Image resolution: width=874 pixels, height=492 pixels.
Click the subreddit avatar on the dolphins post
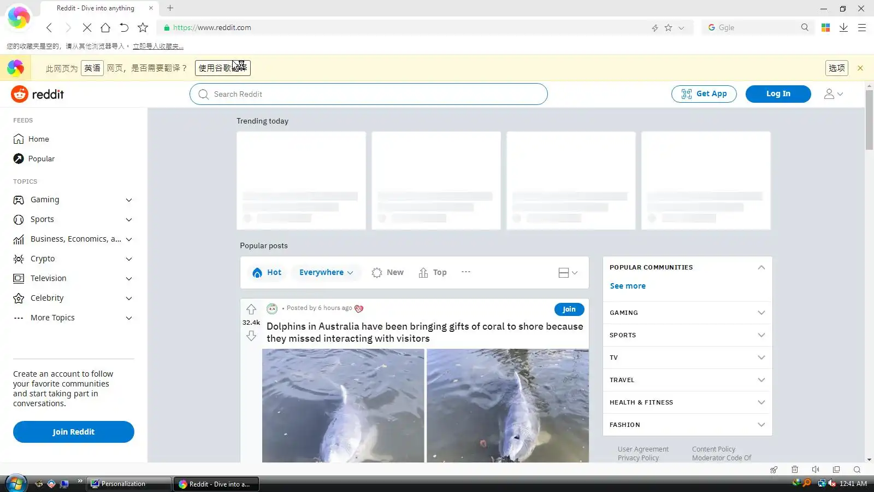[272, 309]
